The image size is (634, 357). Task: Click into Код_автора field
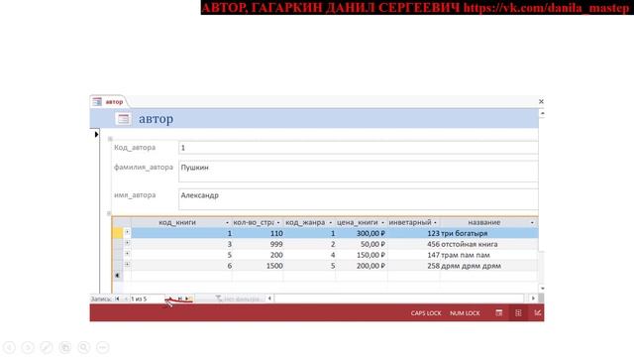pyautogui.click(x=359, y=148)
